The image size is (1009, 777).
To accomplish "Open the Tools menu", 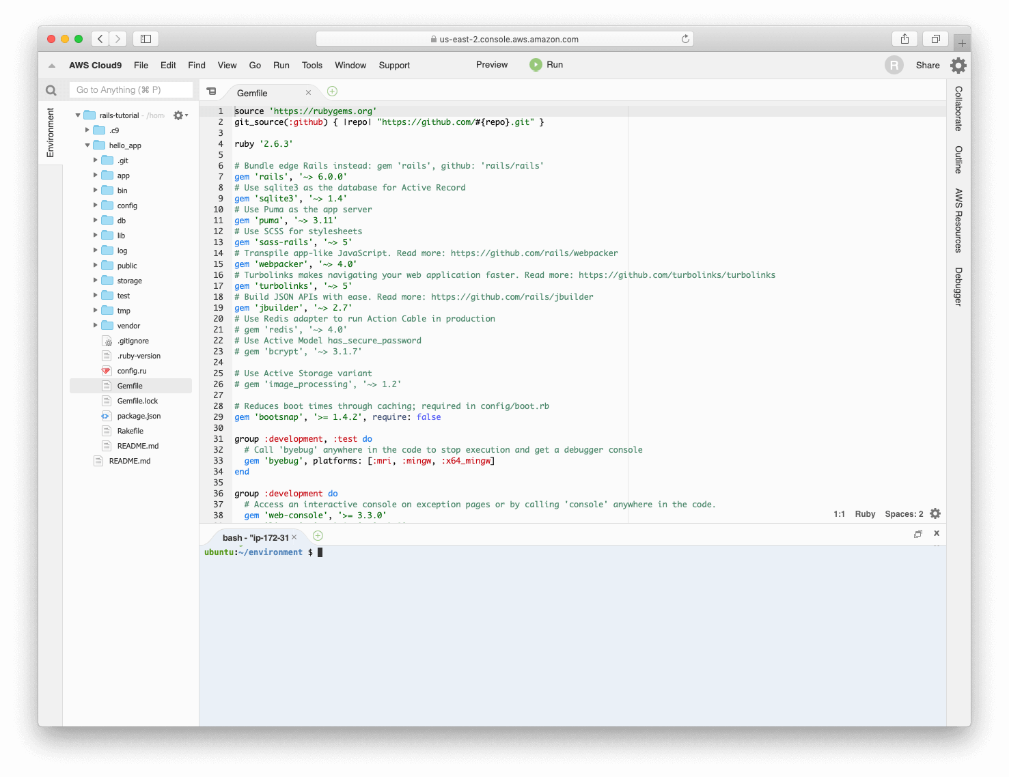I will coord(312,66).
